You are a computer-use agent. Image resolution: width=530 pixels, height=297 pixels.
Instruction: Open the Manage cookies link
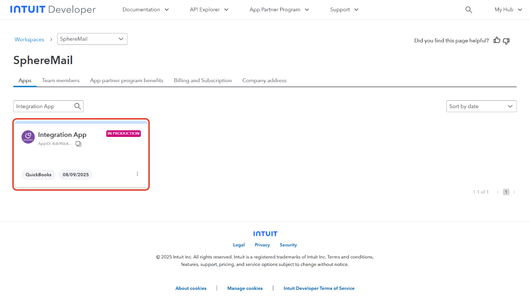tap(245, 288)
